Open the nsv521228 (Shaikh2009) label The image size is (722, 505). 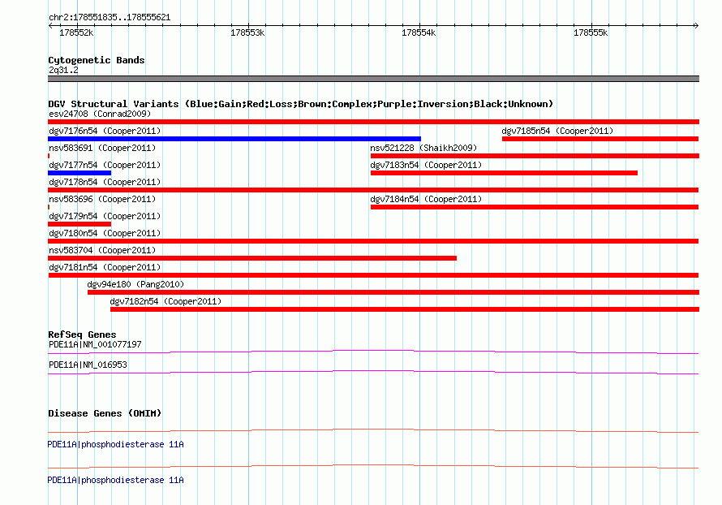[x=423, y=148]
